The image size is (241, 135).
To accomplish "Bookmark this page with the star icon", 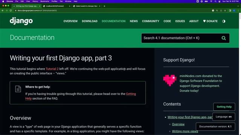I will click(x=225, y=10).
